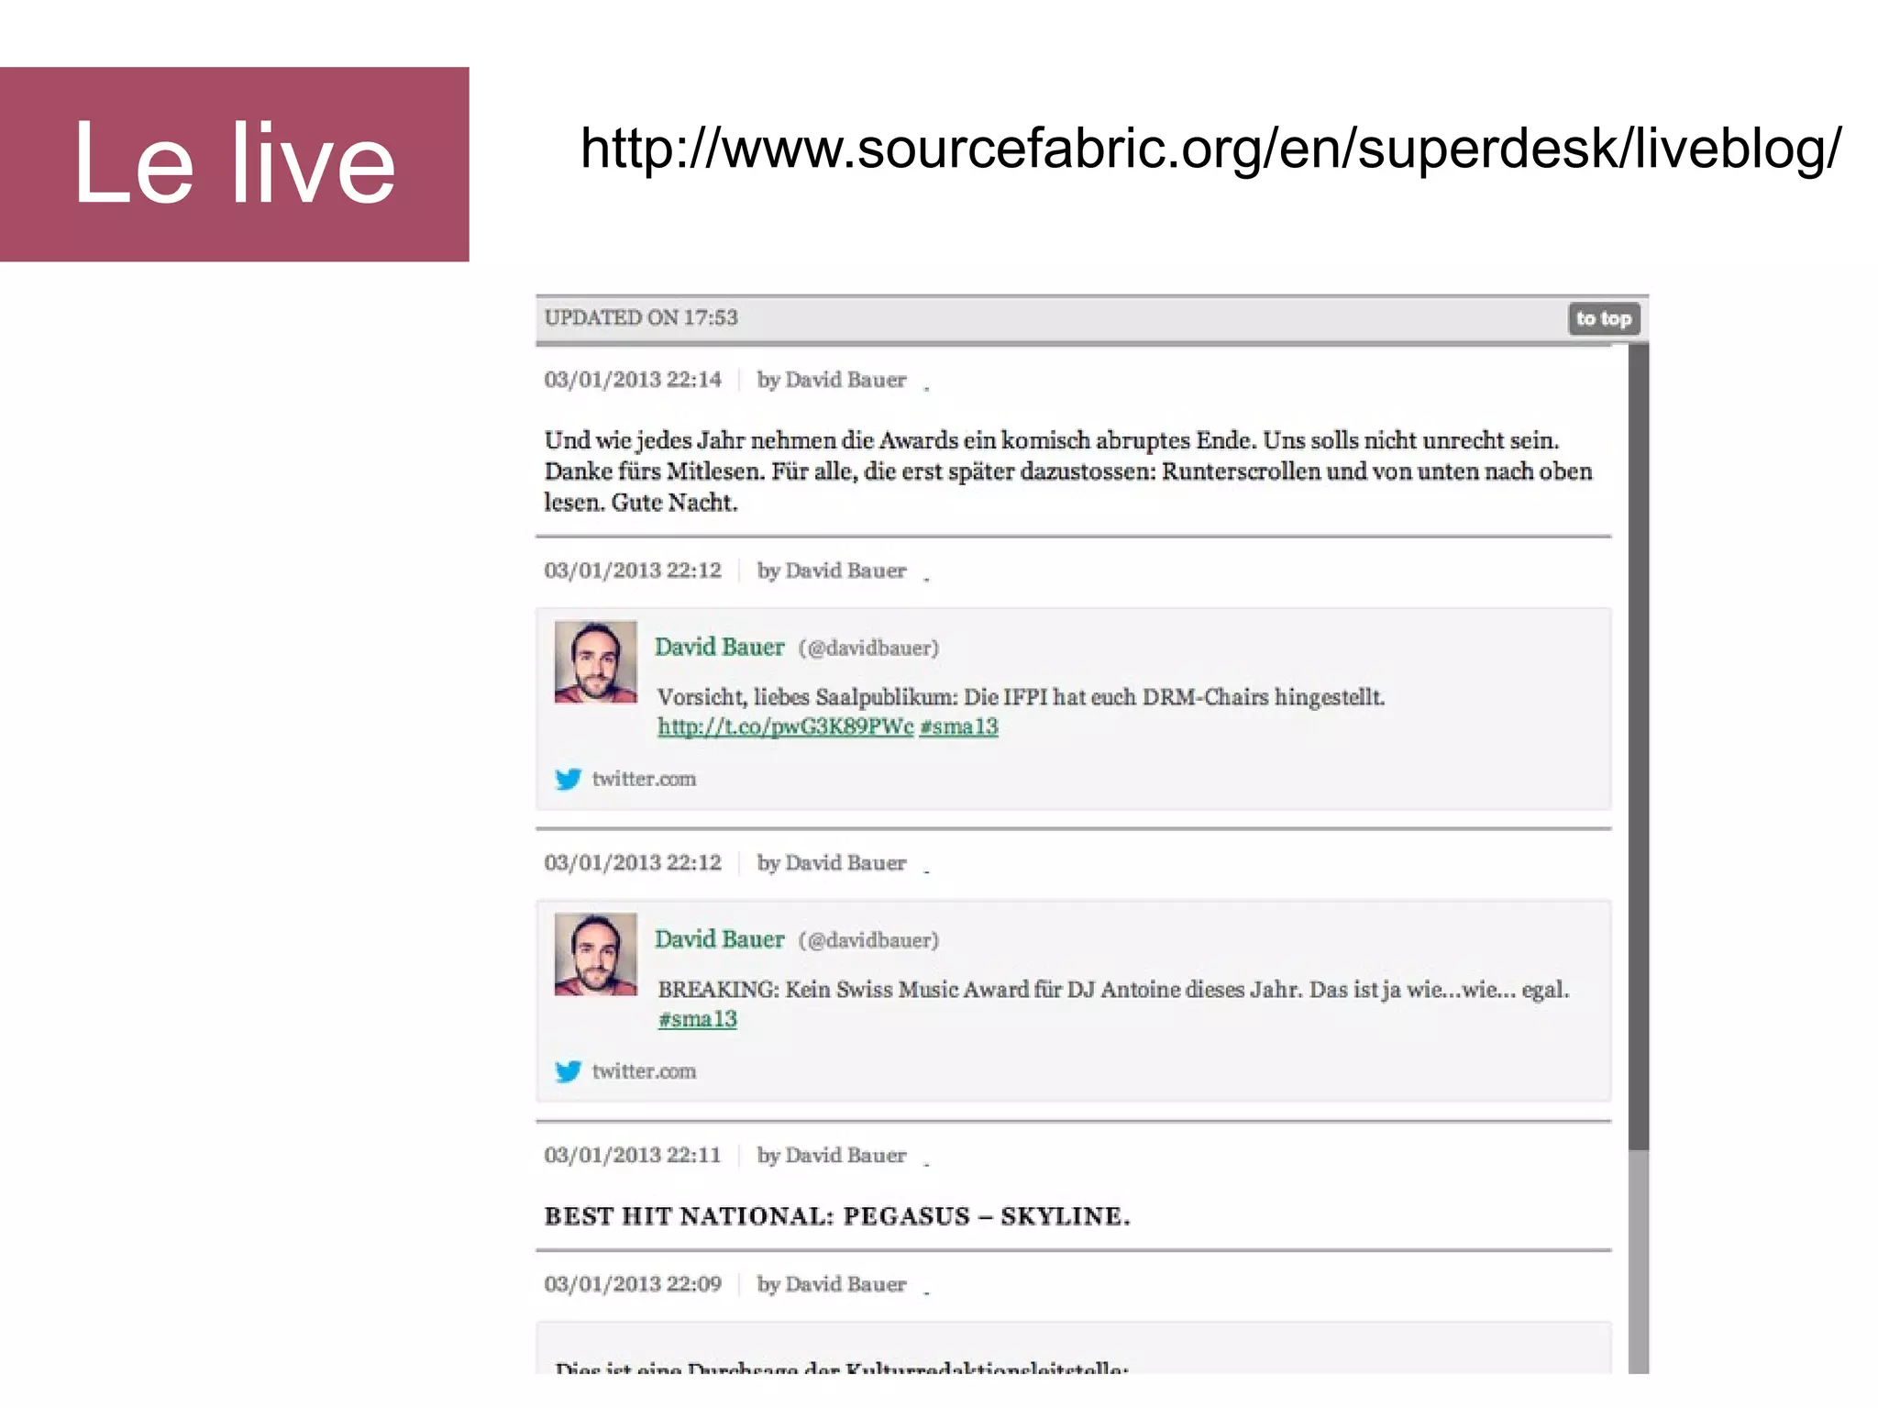Click @davidbauer handle in BREAKING tweet

pyautogui.click(x=868, y=940)
